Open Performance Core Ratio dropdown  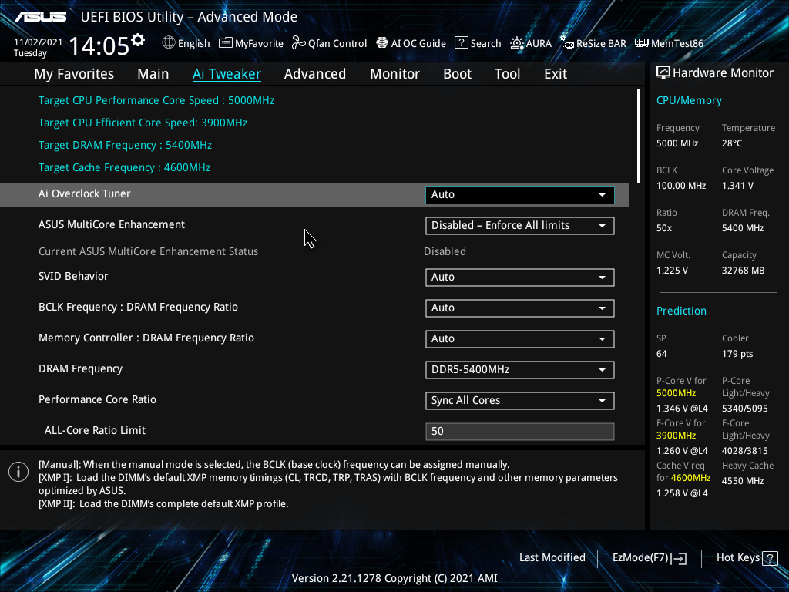coord(519,401)
